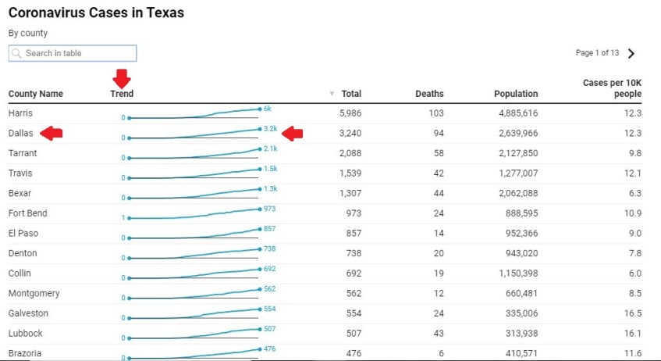This screenshot has height=361, width=661.
Task: Click the Galveston trend sparkline
Action: coord(194,313)
